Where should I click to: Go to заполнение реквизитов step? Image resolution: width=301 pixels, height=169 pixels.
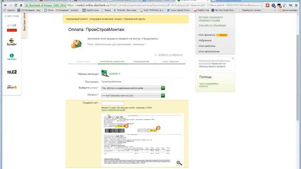pos(112,61)
